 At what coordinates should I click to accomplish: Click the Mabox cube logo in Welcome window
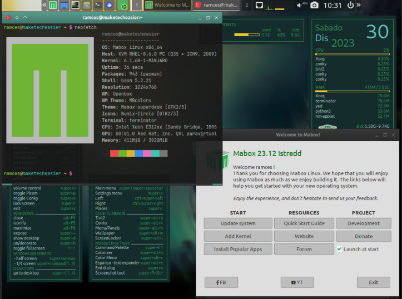tap(217, 161)
